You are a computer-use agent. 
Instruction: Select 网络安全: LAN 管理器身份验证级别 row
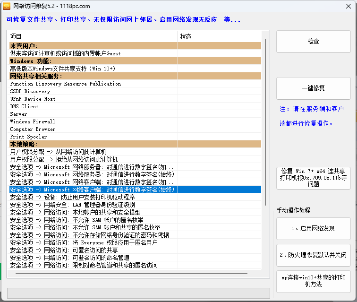[x=135, y=205]
